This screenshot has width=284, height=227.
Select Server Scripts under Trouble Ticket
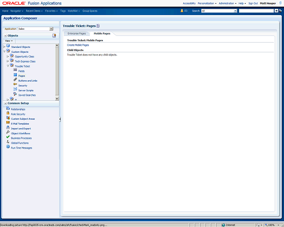(x=26, y=90)
